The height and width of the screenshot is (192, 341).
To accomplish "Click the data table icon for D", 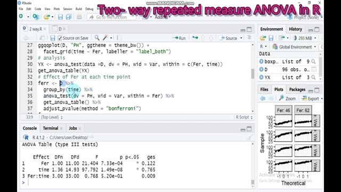I will [314, 69].
